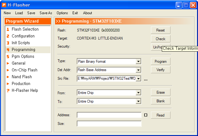Click the step 1 icon beside Flash Selection

click(x=8, y=29)
